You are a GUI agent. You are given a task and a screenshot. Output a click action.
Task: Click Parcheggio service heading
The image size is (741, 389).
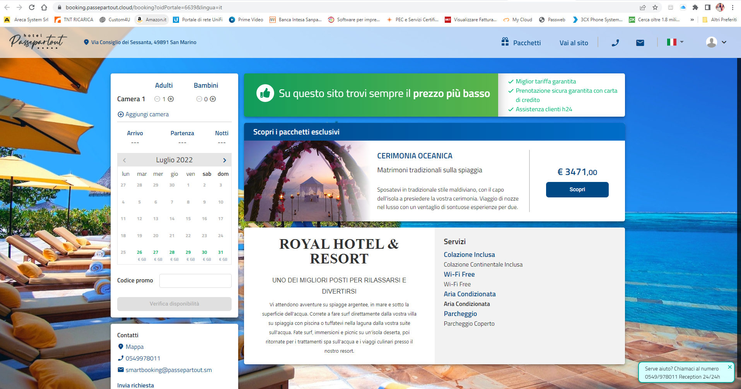click(x=460, y=314)
